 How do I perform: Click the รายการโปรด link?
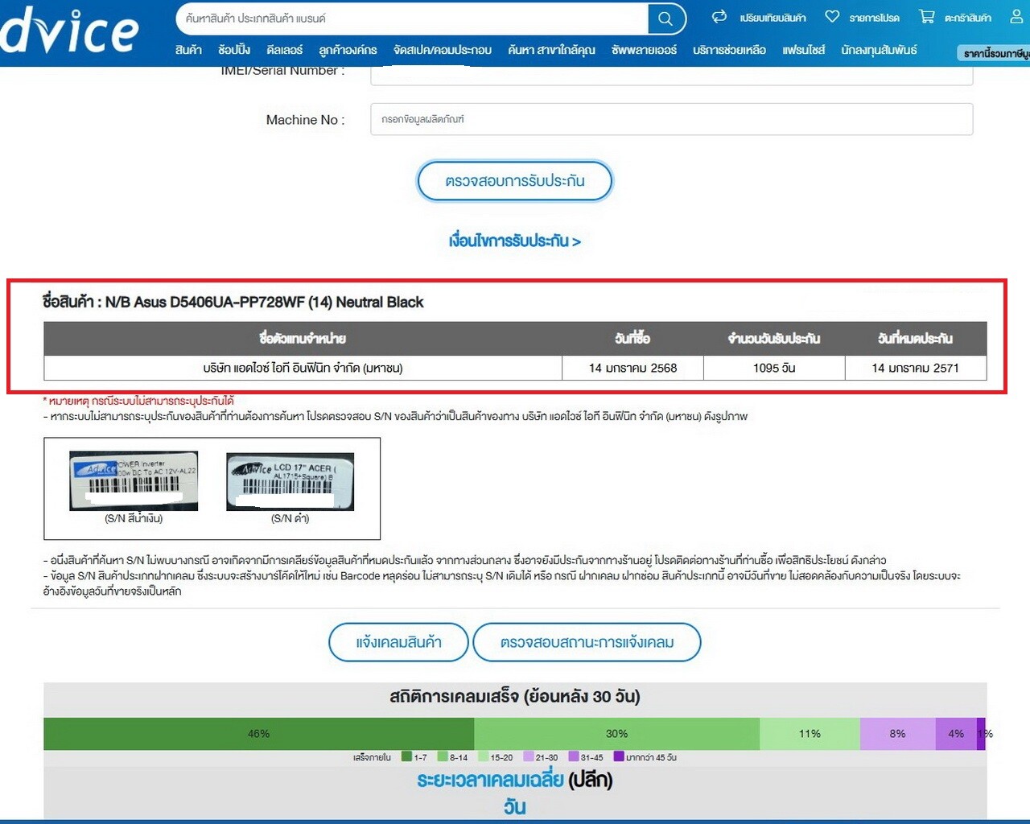click(874, 18)
